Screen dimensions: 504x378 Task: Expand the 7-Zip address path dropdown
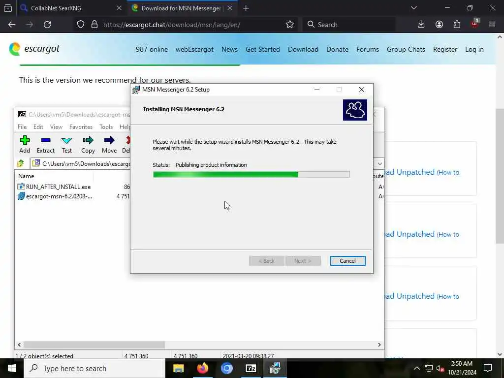point(379,163)
